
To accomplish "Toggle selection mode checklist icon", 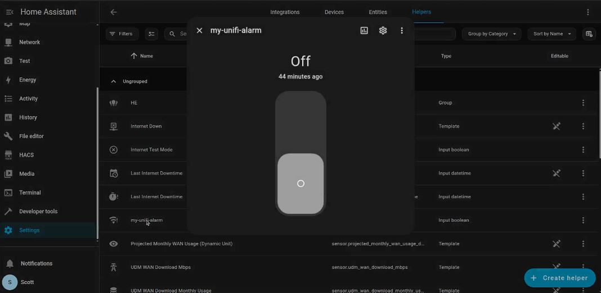I will click(x=151, y=34).
